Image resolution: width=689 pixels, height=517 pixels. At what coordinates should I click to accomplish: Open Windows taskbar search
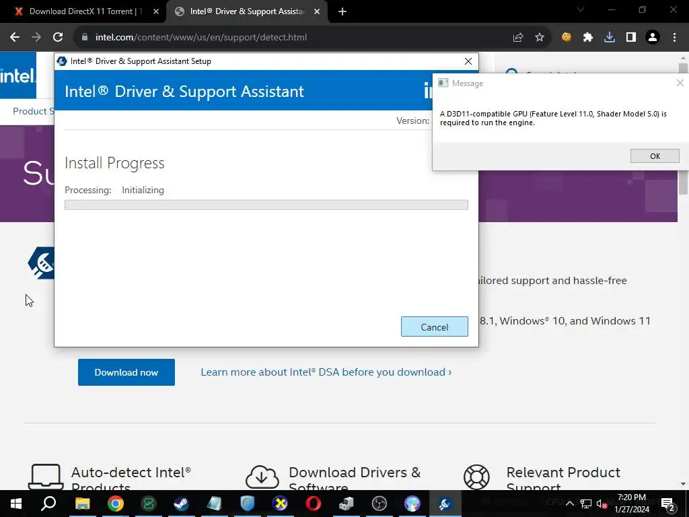click(x=48, y=504)
